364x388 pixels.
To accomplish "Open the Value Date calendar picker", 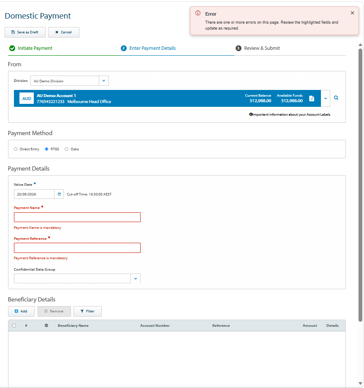I will [x=59, y=194].
